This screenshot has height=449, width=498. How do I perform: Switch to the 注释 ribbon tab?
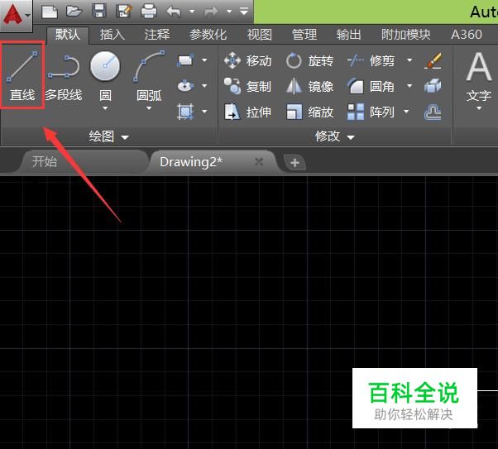click(x=157, y=35)
